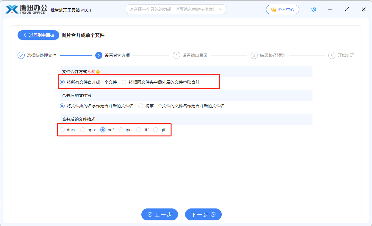This screenshot has height=226, width=372.
Task: Click the function search input field
Action: 176,9
